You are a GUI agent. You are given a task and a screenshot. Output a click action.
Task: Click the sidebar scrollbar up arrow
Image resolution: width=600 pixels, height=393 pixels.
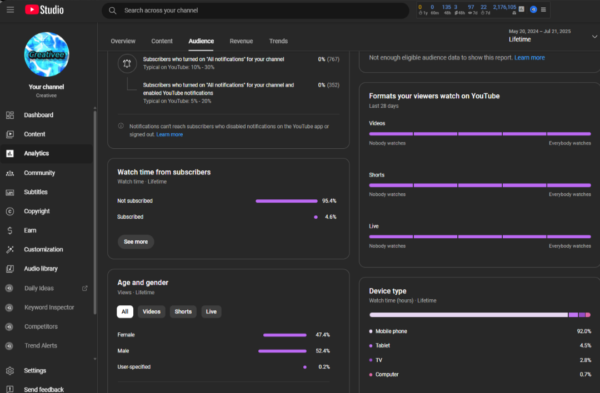point(95,108)
